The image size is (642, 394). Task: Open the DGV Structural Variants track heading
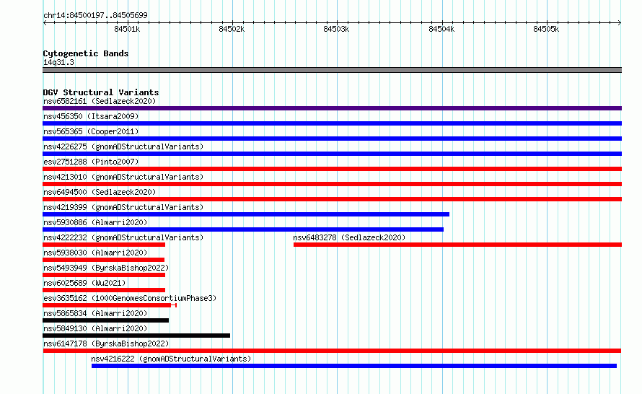[x=101, y=92]
